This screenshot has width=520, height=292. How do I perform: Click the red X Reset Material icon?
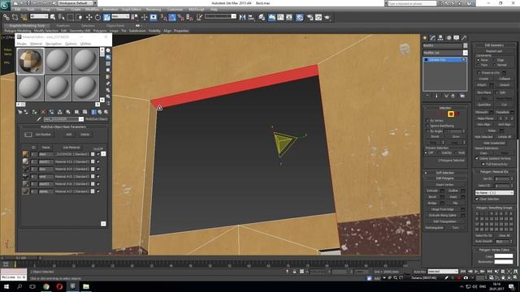(43, 112)
